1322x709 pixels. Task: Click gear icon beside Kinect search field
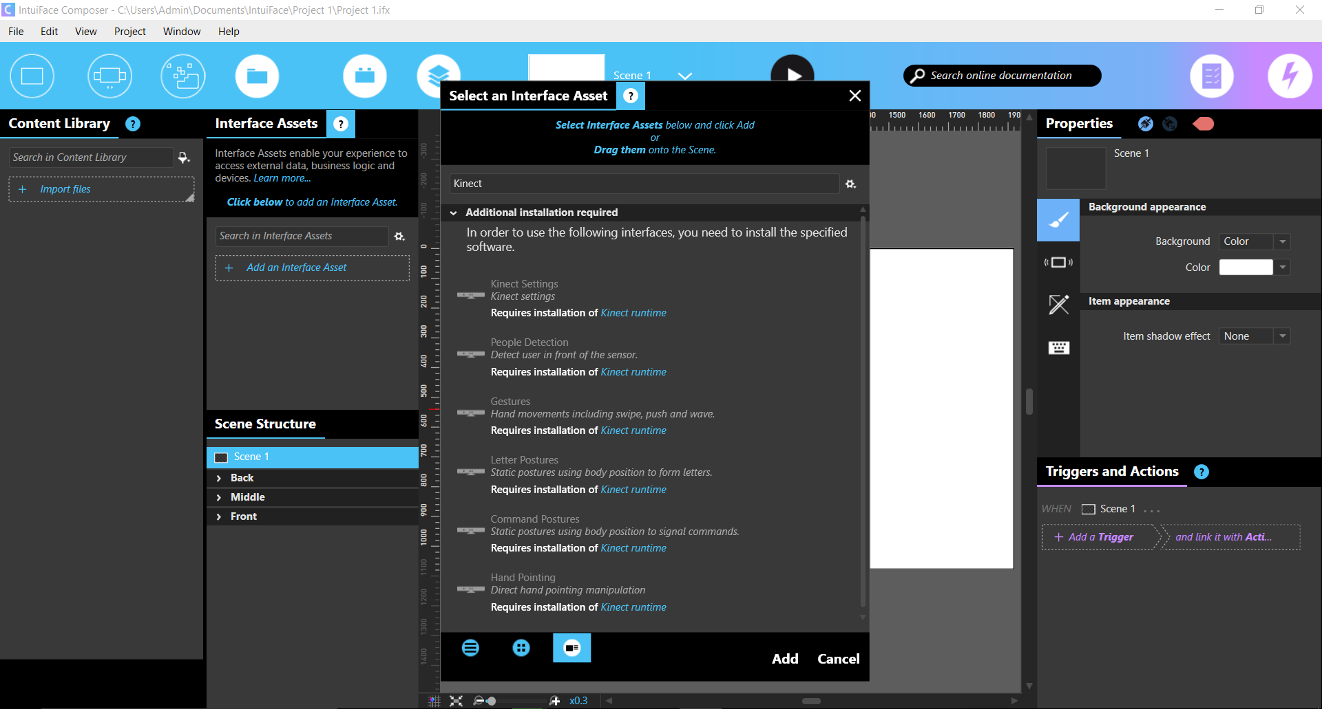(x=851, y=184)
